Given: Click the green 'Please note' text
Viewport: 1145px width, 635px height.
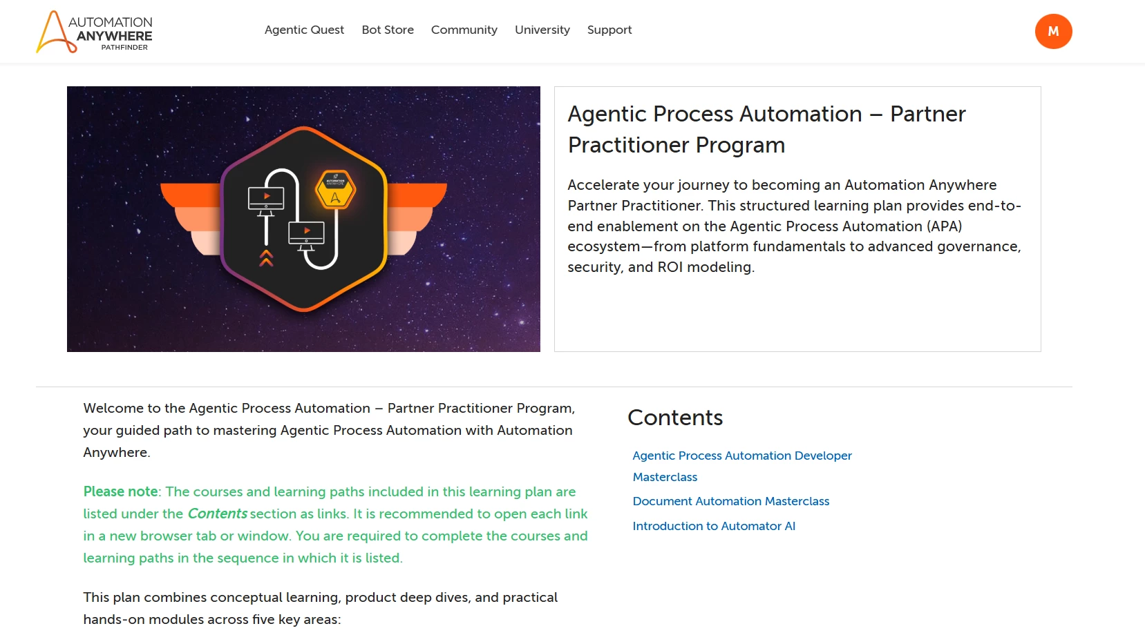Looking at the screenshot, I should pos(121,491).
